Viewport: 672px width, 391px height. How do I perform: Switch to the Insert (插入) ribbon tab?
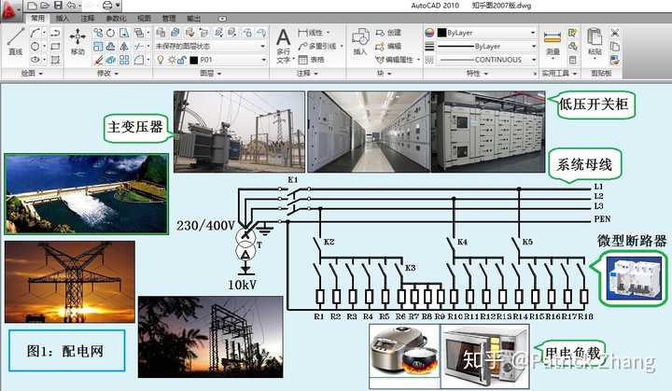[x=63, y=19]
